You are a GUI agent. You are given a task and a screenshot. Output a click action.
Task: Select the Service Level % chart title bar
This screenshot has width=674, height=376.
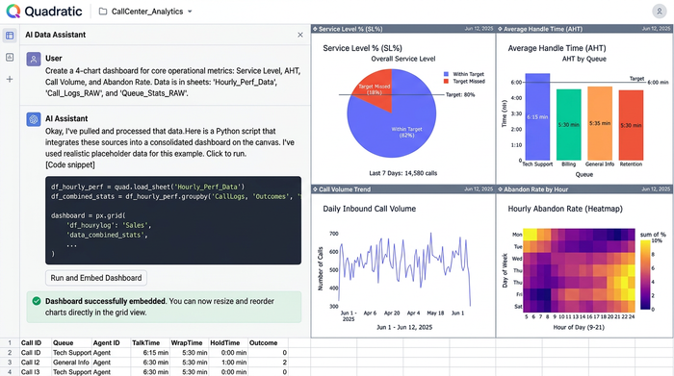[x=403, y=29]
